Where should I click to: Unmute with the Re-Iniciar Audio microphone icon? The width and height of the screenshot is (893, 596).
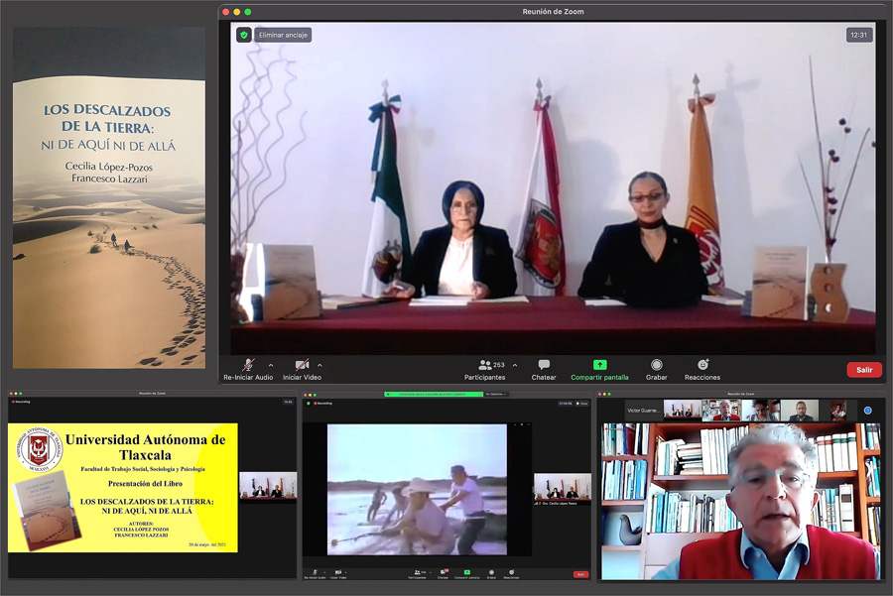click(x=248, y=365)
